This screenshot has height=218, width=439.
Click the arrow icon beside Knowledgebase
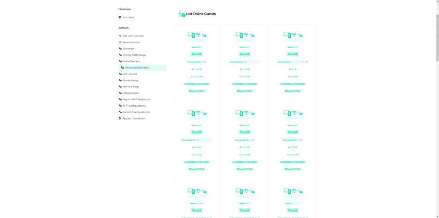point(120,42)
